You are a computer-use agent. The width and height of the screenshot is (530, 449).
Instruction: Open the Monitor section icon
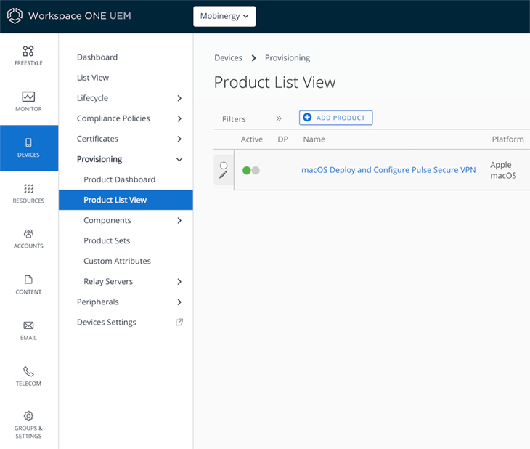coord(28,97)
